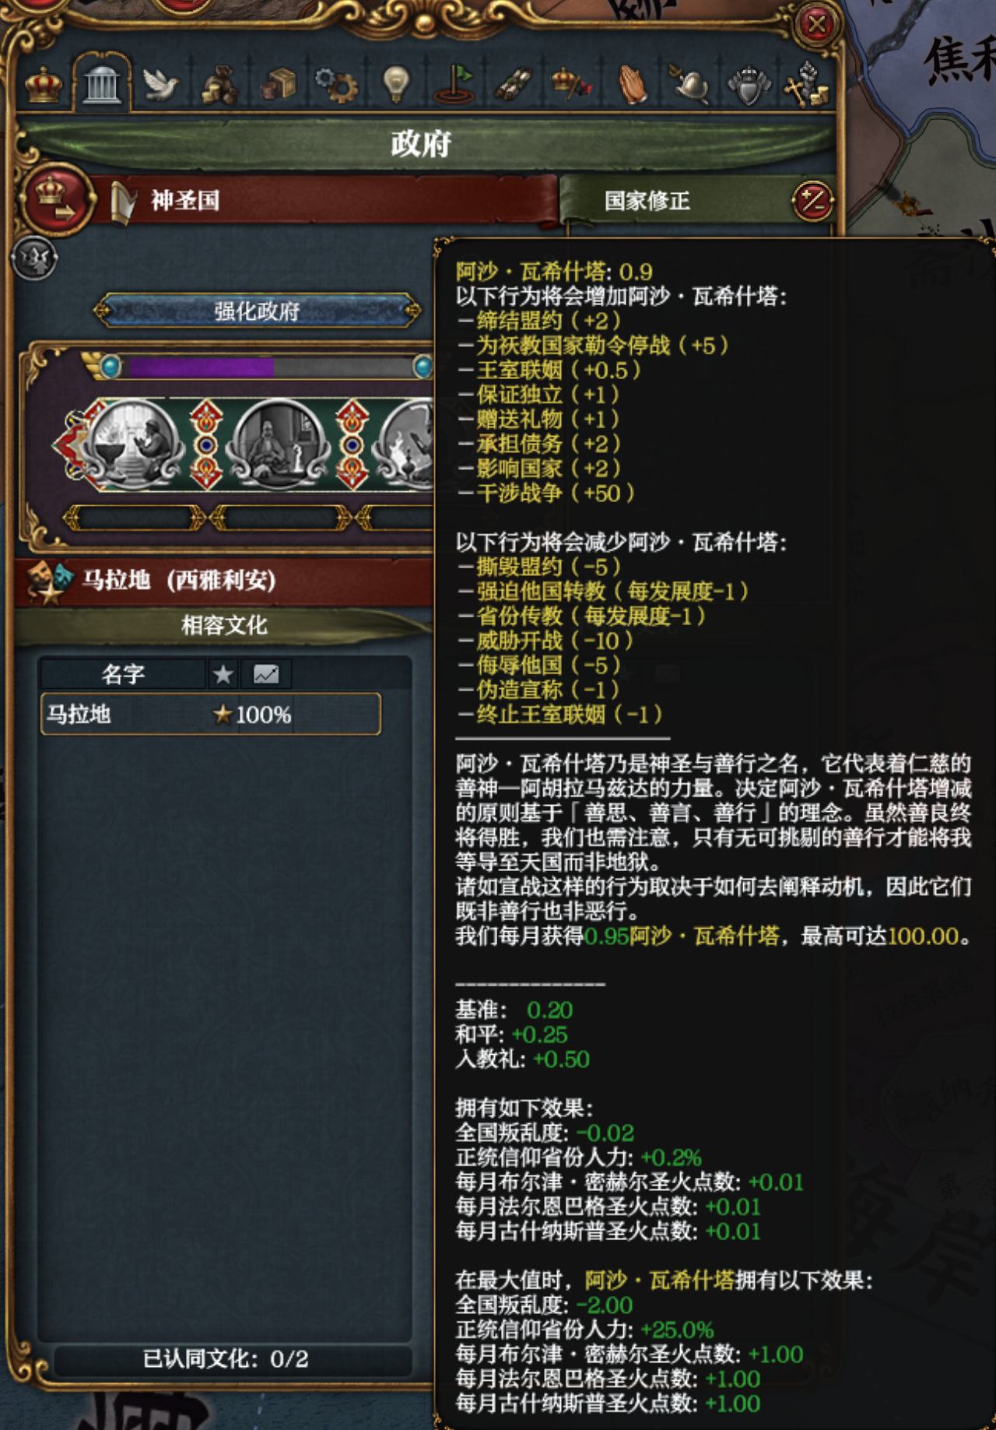Select the first government reform portrait
The image size is (996, 1430).
tap(135, 444)
